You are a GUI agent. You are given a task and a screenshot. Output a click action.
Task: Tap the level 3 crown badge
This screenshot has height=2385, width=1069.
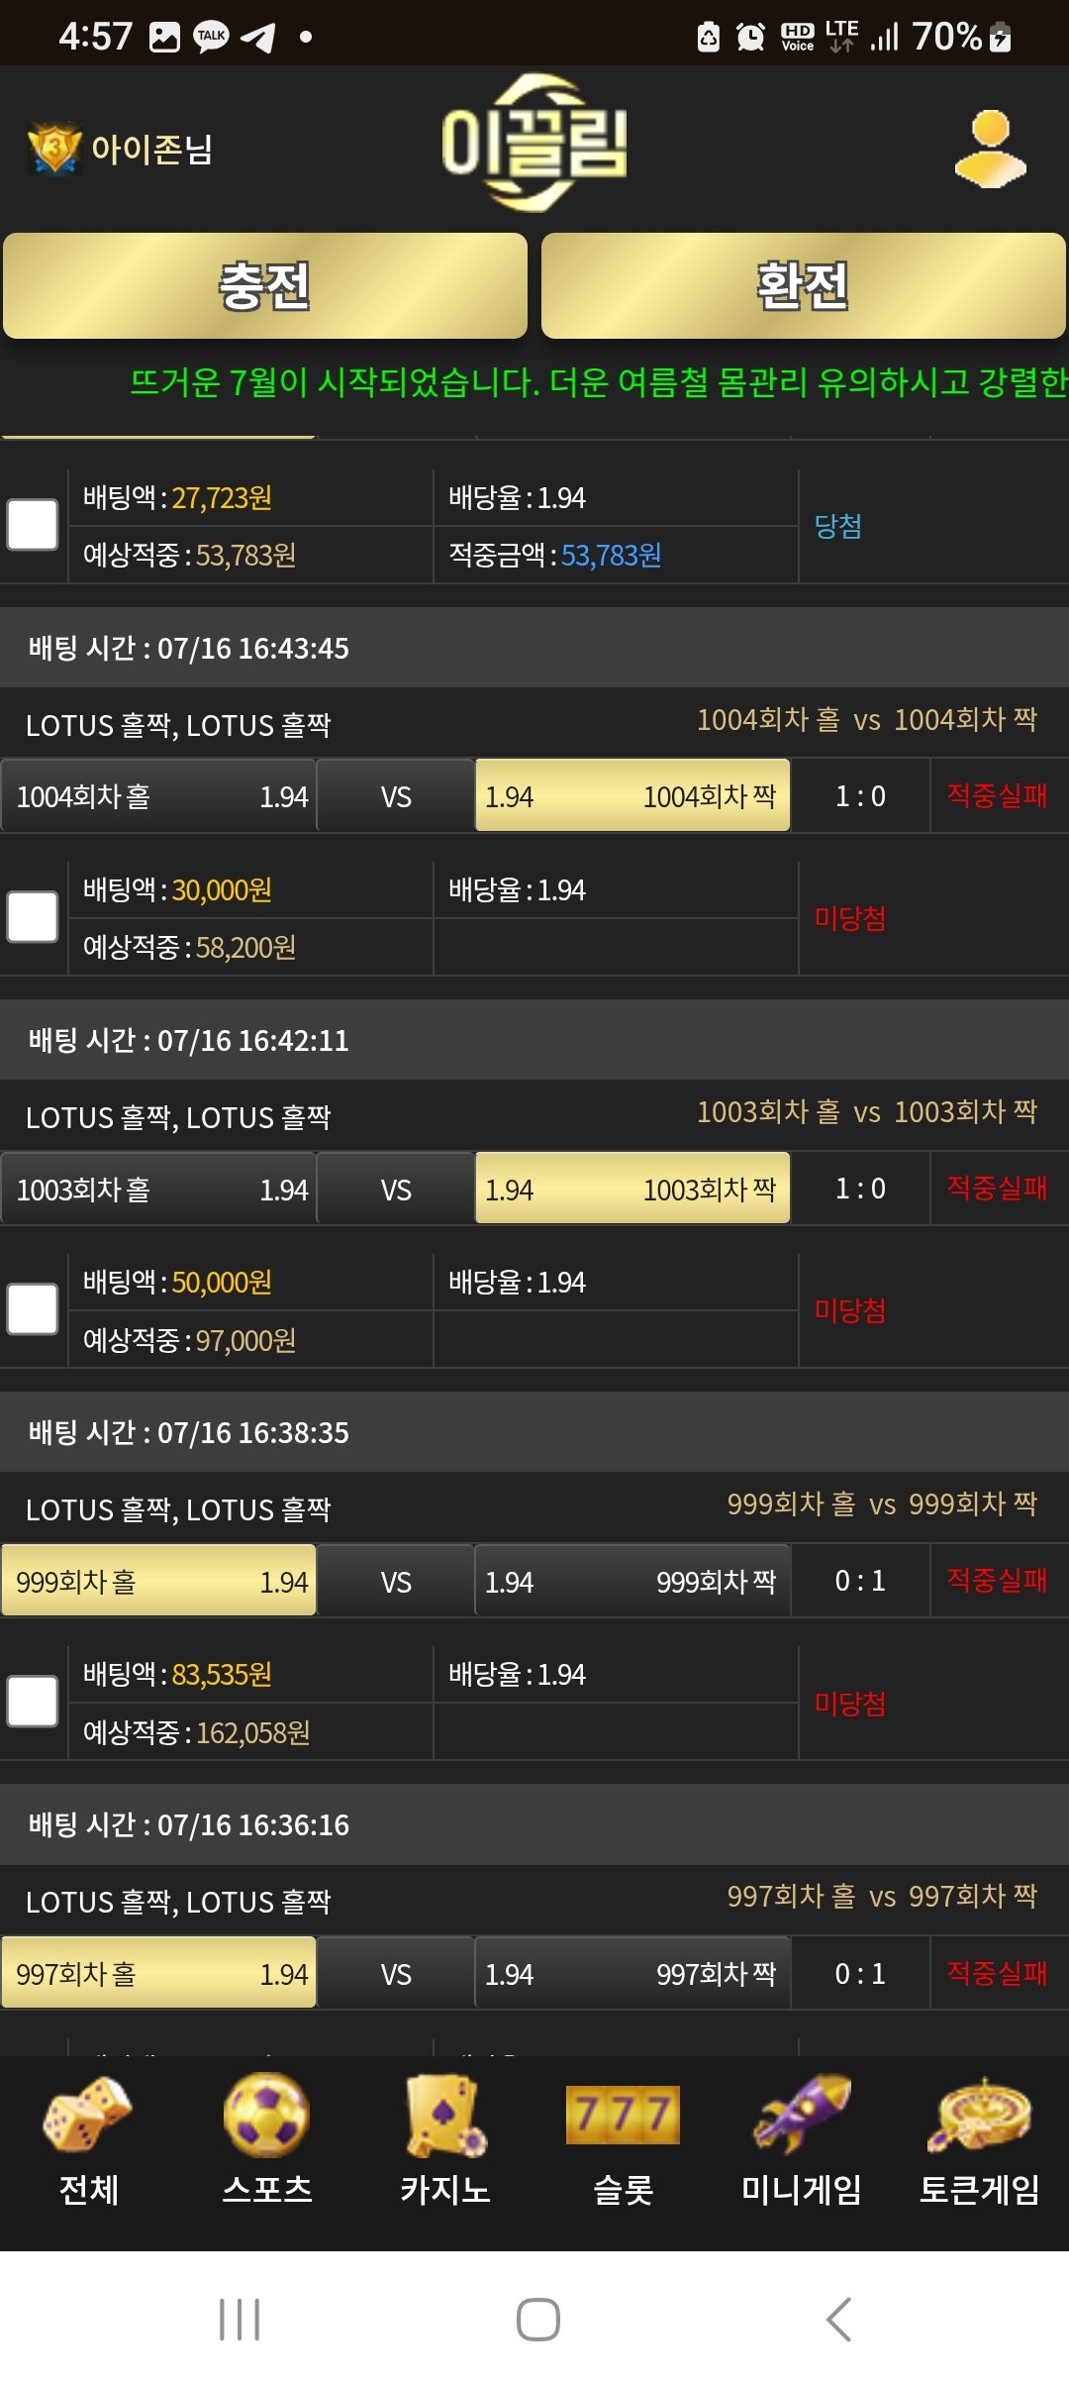click(x=54, y=149)
